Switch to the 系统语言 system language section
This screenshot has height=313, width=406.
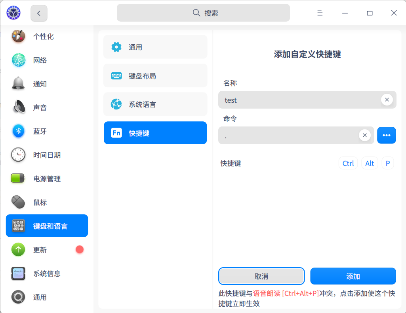pyautogui.click(x=155, y=104)
